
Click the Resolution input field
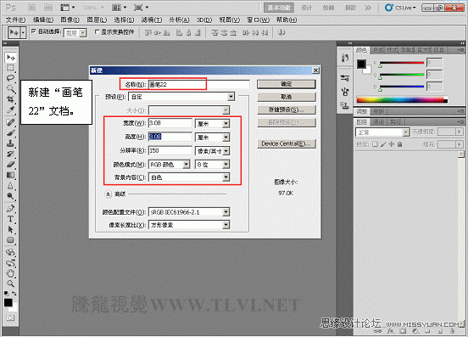pyautogui.click(x=170, y=150)
